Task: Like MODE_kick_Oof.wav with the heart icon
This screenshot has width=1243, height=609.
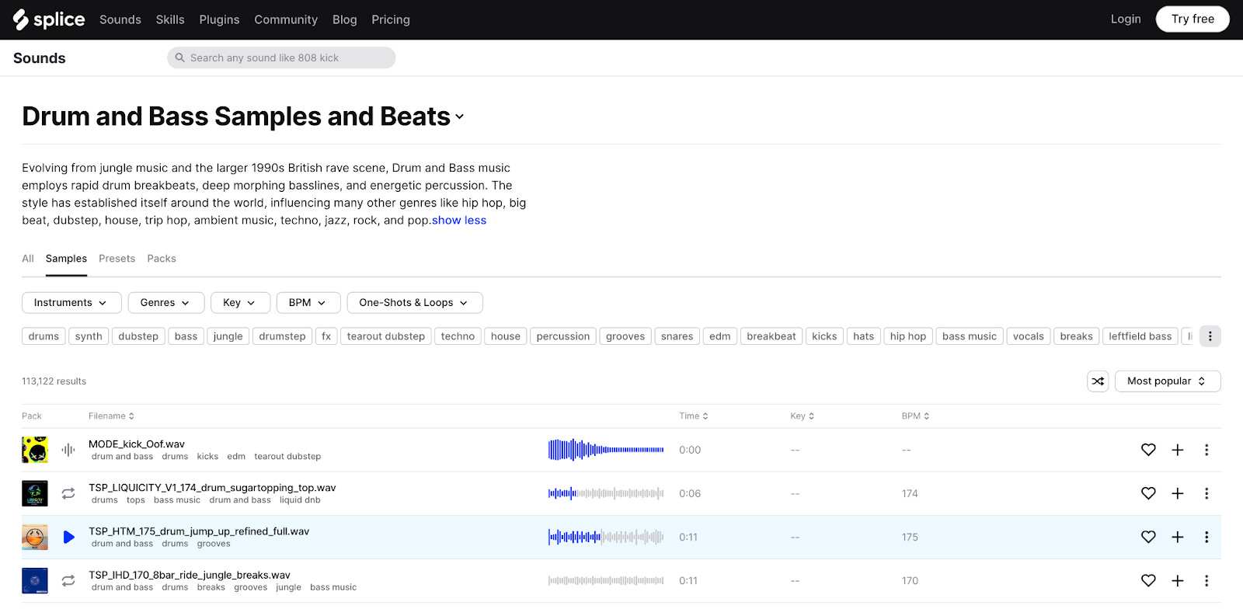Action: [x=1148, y=450]
